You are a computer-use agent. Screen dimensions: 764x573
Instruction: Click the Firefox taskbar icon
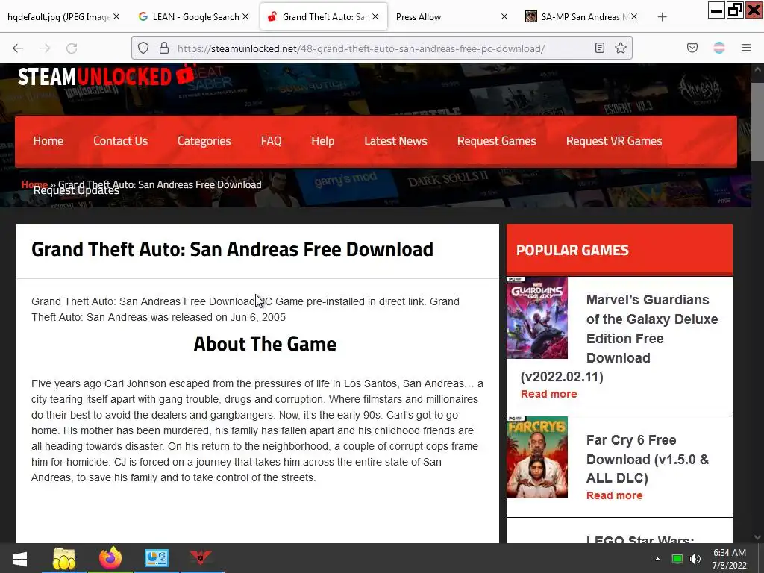click(110, 558)
